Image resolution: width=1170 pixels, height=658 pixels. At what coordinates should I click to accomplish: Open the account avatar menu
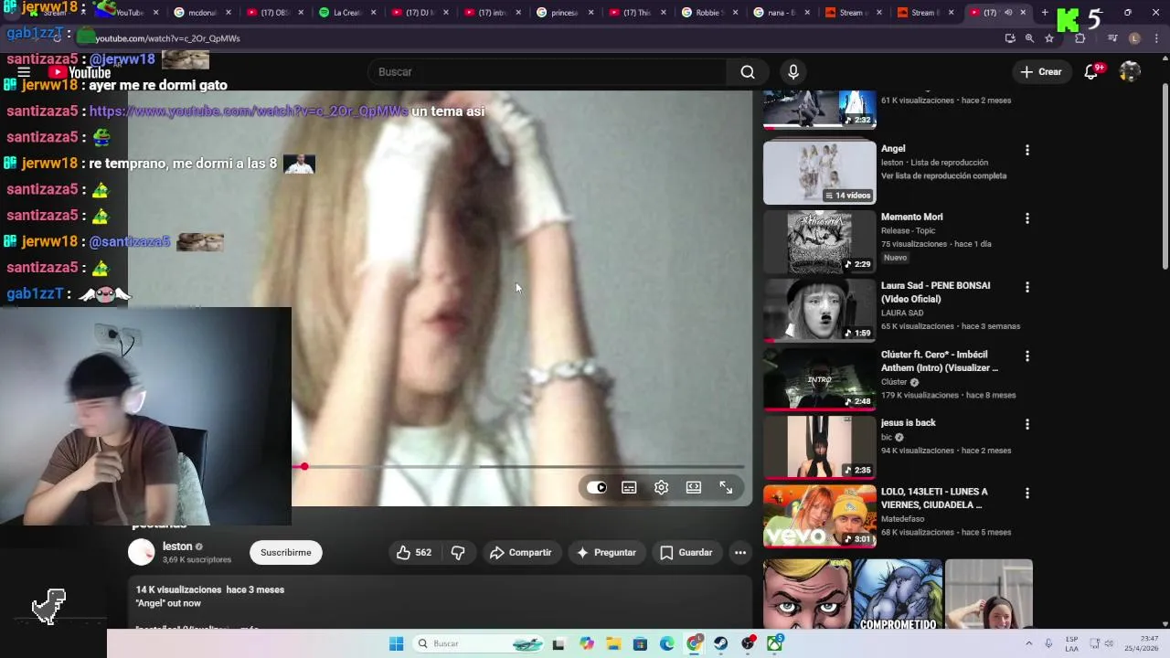1130,72
